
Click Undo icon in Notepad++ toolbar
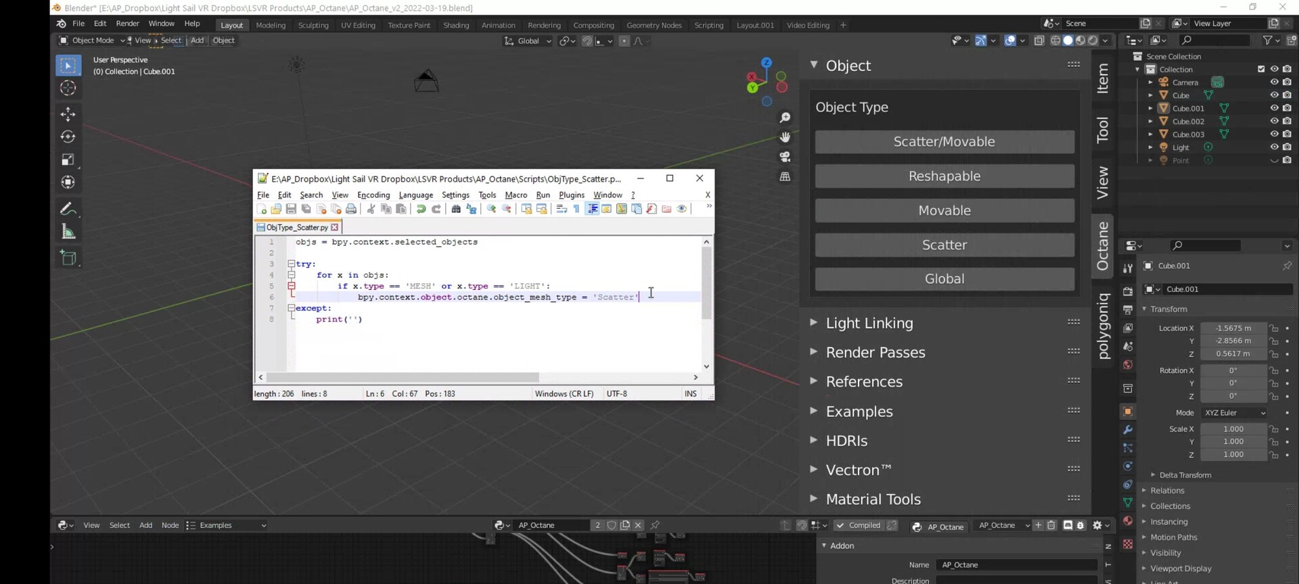click(421, 209)
